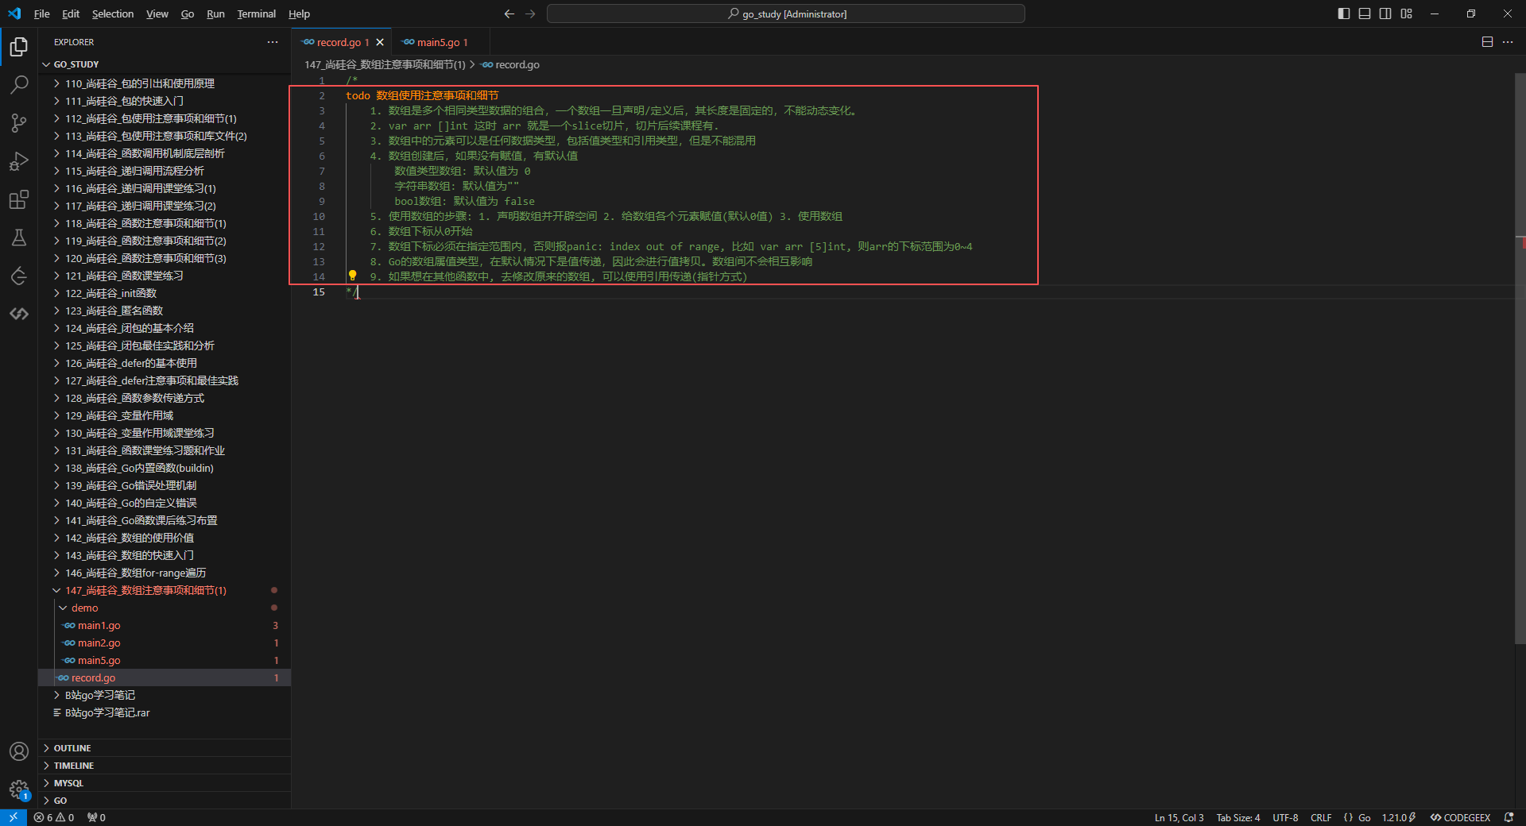This screenshot has height=826, width=1526.
Task: Open the Search view in activity bar
Action: 19,85
